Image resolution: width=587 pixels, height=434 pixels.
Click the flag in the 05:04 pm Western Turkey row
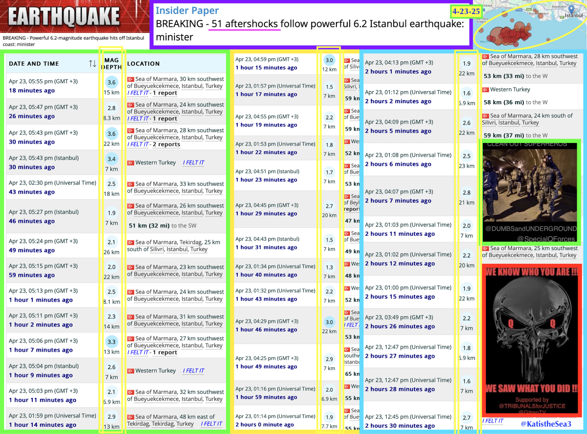[131, 371]
